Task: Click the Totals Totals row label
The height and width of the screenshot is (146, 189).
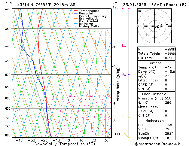Action: click(149, 53)
